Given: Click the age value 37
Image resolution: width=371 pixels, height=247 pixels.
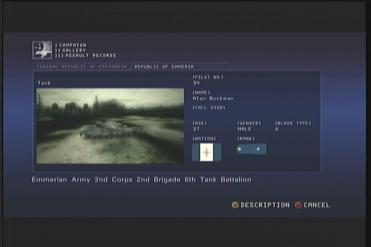Looking at the screenshot, I should click(196, 129).
